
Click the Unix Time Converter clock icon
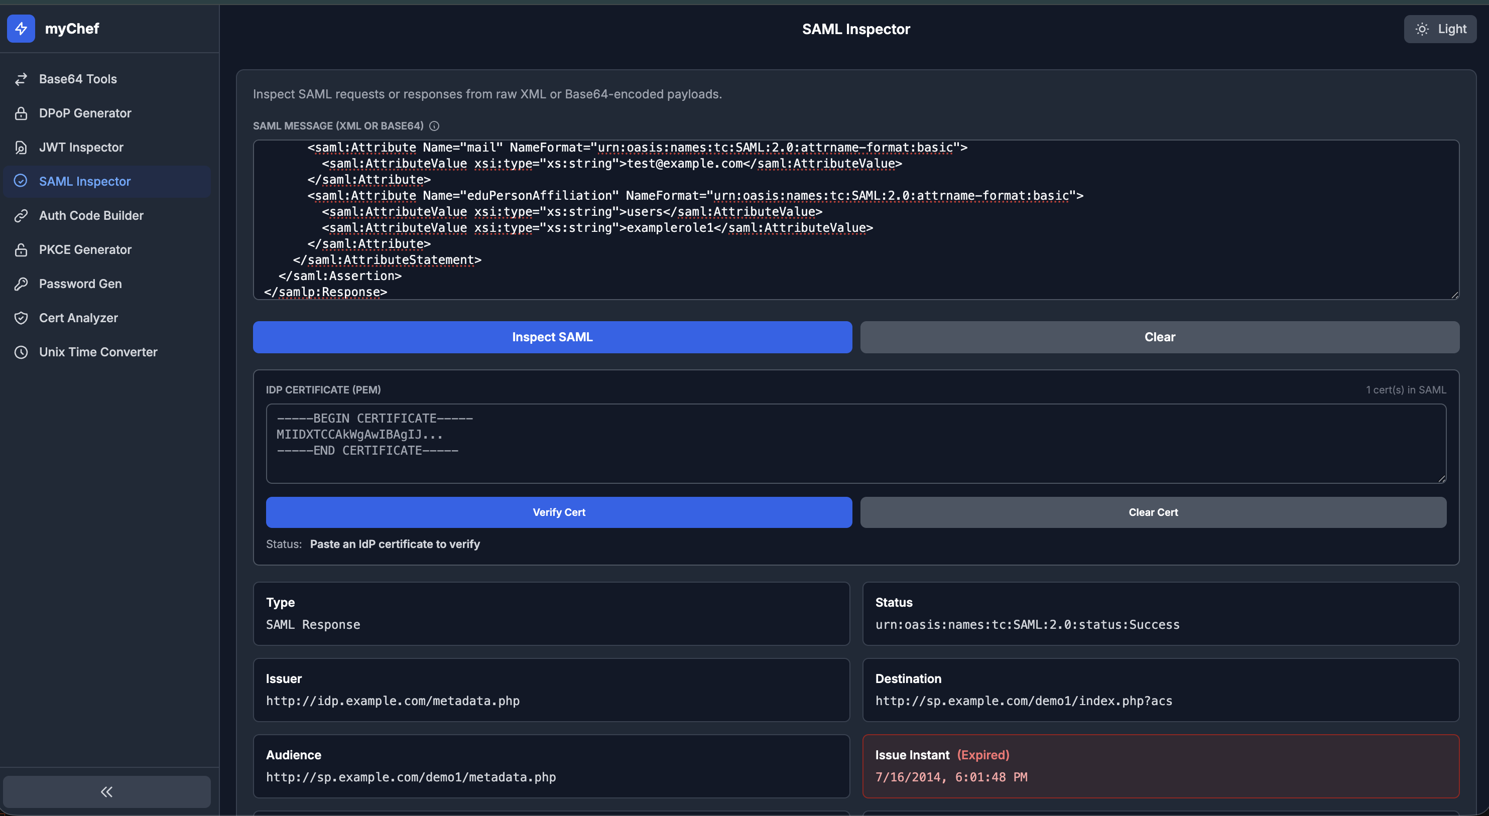pyautogui.click(x=21, y=352)
